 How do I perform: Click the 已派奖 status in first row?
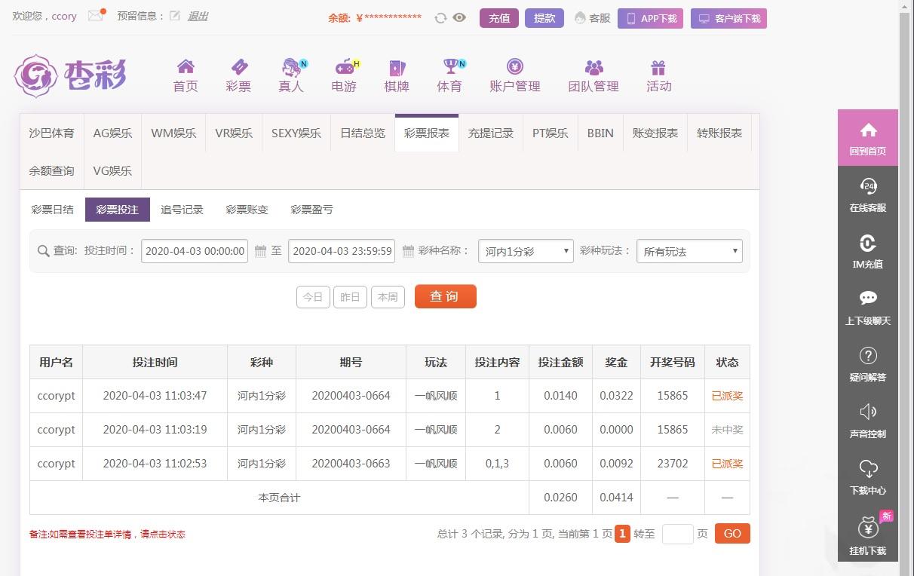pyautogui.click(x=727, y=396)
